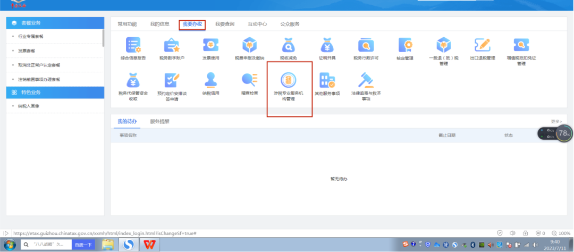Open 稽查检查 magnifier icon

point(250,80)
